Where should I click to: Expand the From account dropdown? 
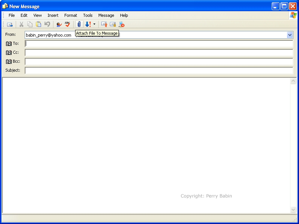click(x=290, y=35)
